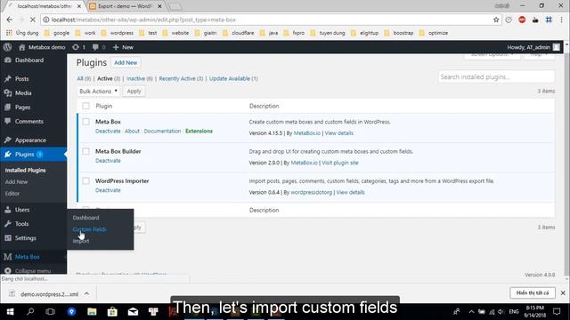This screenshot has width=570, height=320.
Task: Click the updates counter icon in admin bar
Action: (x=76, y=47)
